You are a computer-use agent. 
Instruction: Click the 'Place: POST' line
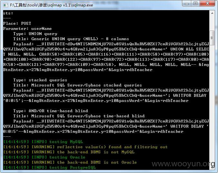click(17, 23)
